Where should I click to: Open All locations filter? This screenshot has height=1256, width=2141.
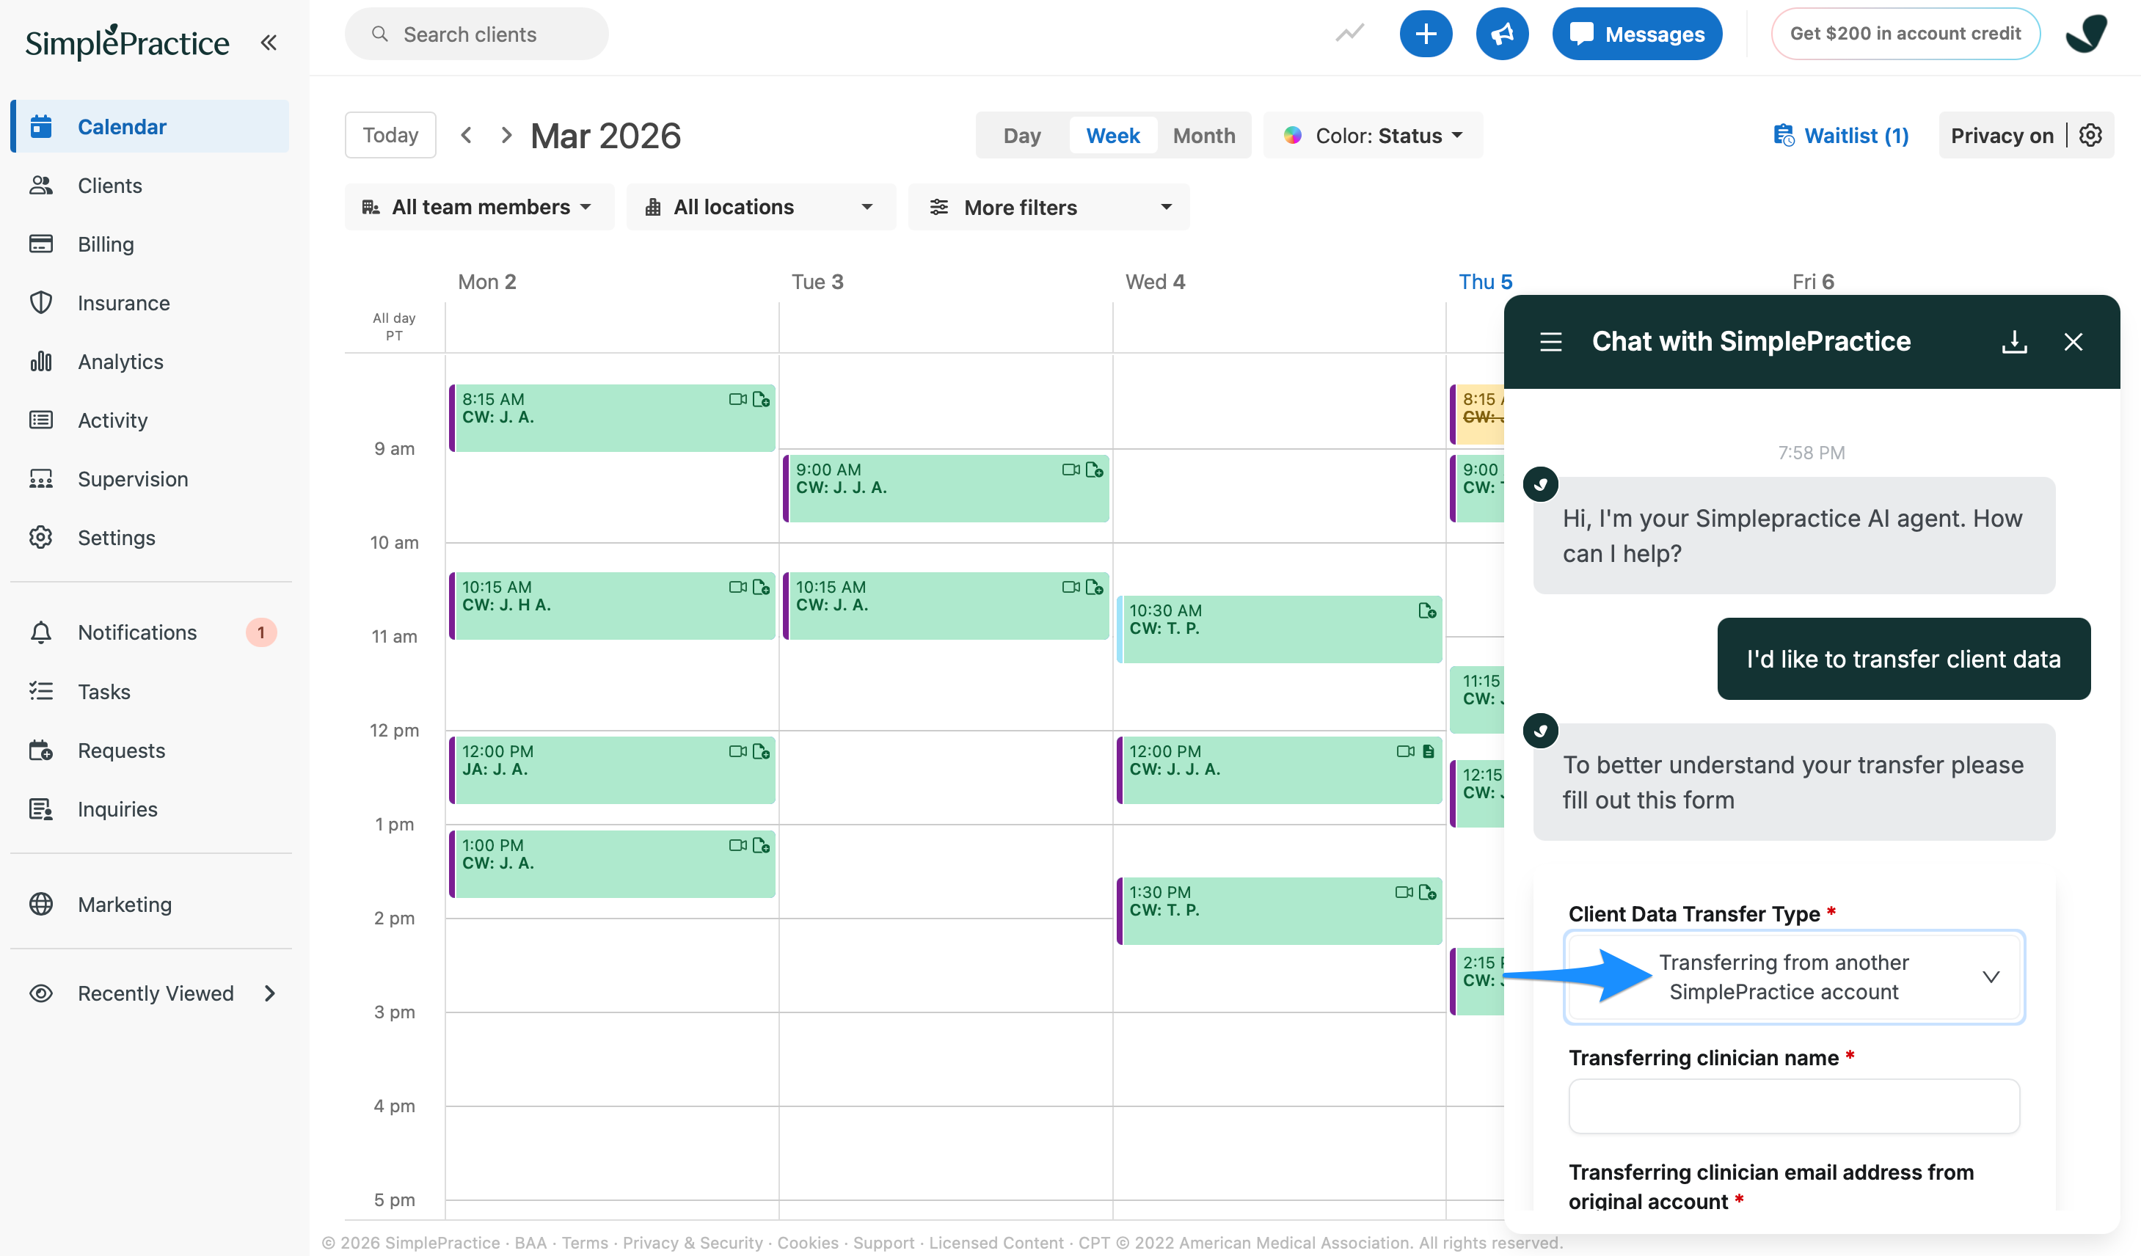(762, 206)
